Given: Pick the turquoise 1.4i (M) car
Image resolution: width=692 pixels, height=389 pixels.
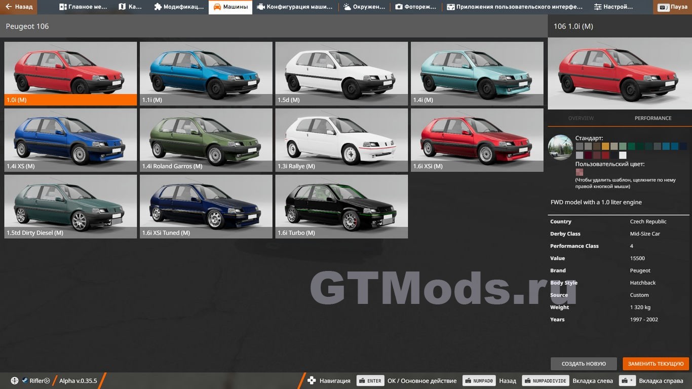Looking at the screenshot, I should [x=477, y=73].
